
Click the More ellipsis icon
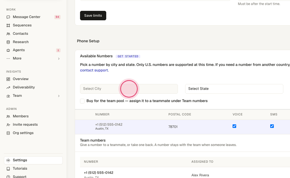tap(8, 58)
